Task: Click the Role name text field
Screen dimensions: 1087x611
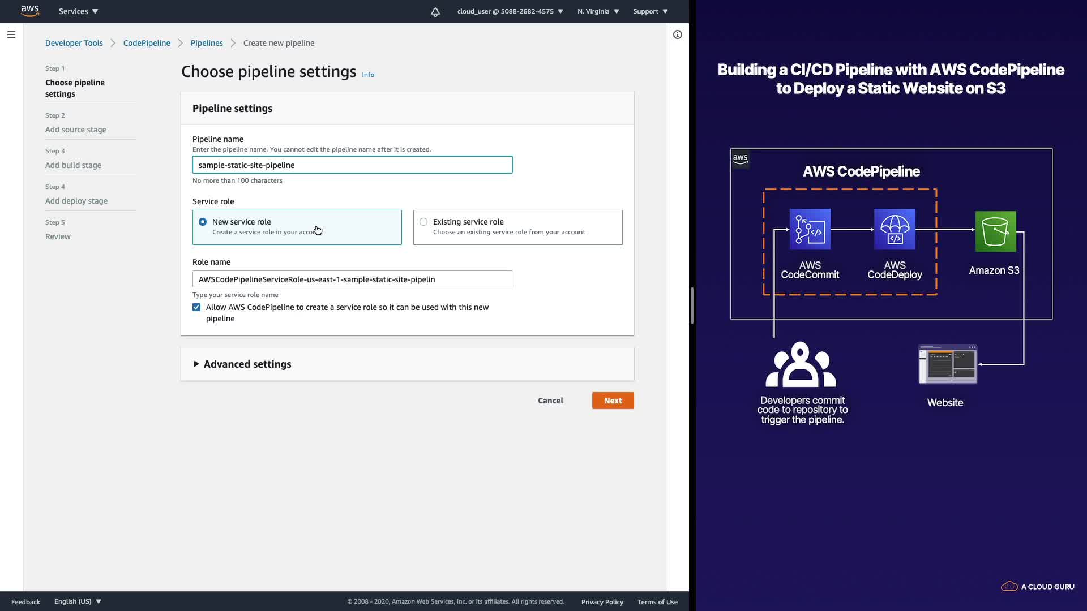Action: point(352,279)
